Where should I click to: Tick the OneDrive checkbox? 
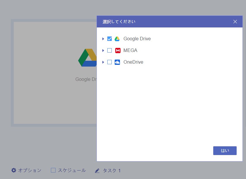tap(109, 62)
